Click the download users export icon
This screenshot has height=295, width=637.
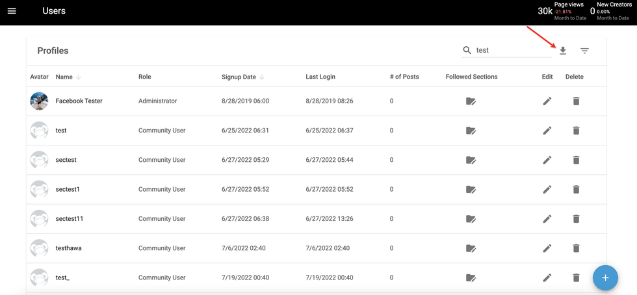click(x=563, y=51)
